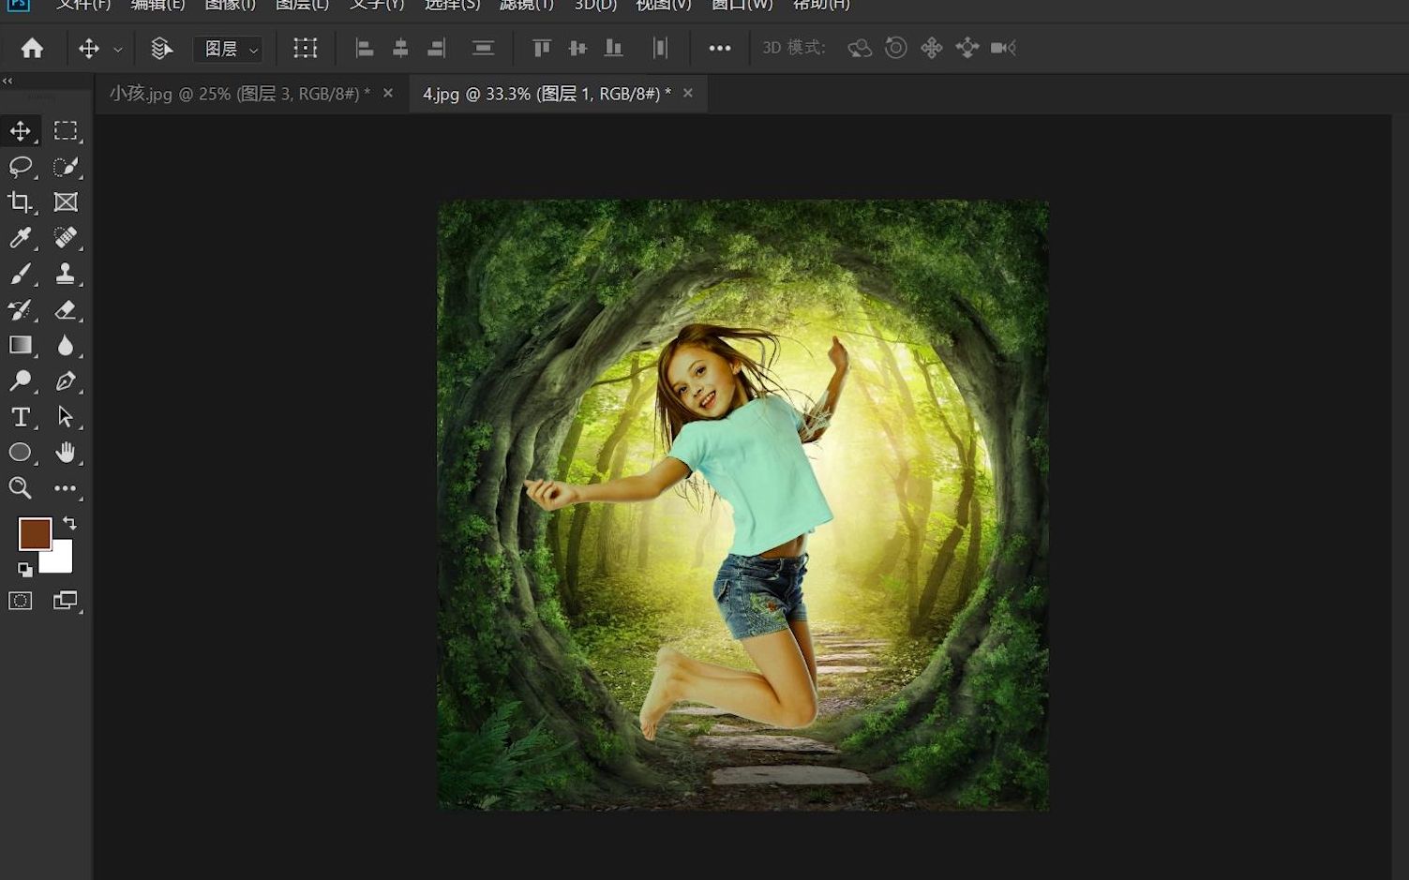This screenshot has height=880, width=1409.
Task: Align horizontal centers
Action: click(x=400, y=48)
